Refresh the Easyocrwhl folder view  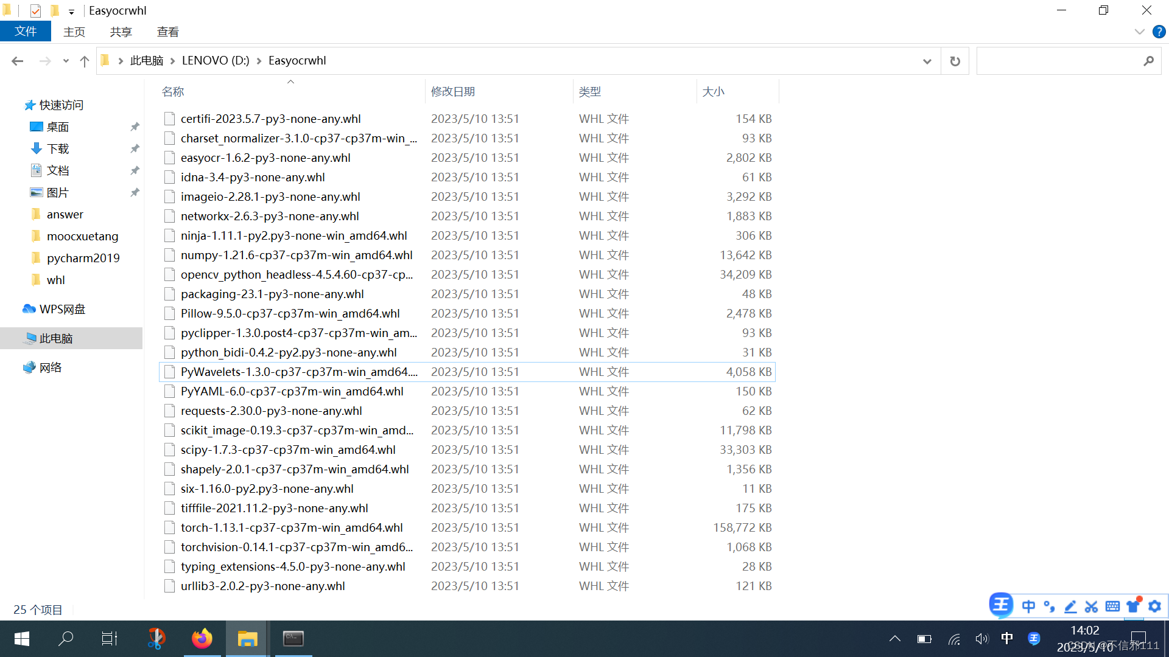(955, 61)
